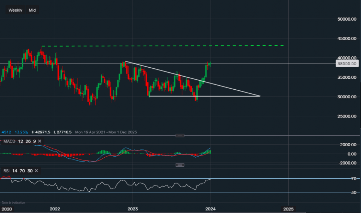This screenshot has width=361, height=213.
Task: Open RSI 14 70 30 indicator settings
Action: [17, 171]
